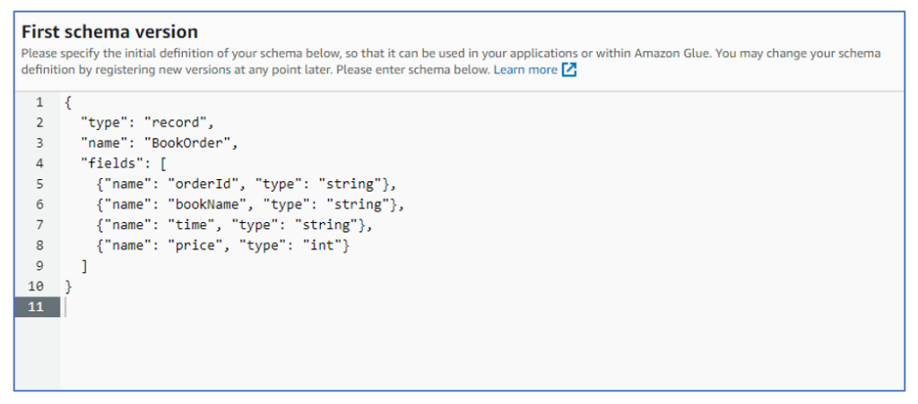
Task: Open the Learn more link
Action: click(x=525, y=70)
